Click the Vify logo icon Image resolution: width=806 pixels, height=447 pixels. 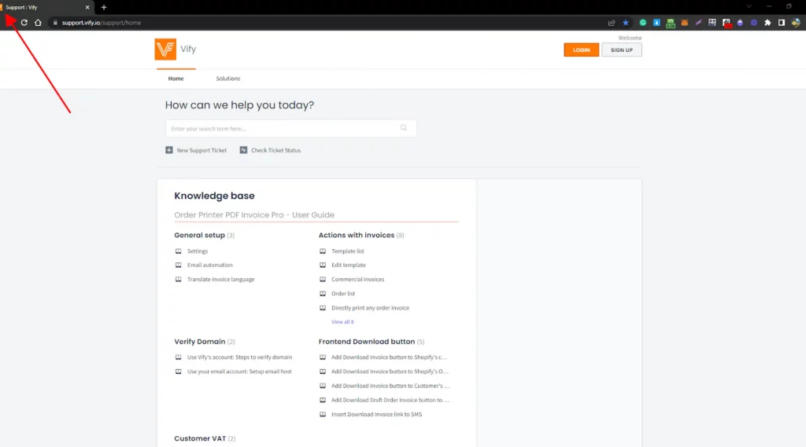point(165,49)
